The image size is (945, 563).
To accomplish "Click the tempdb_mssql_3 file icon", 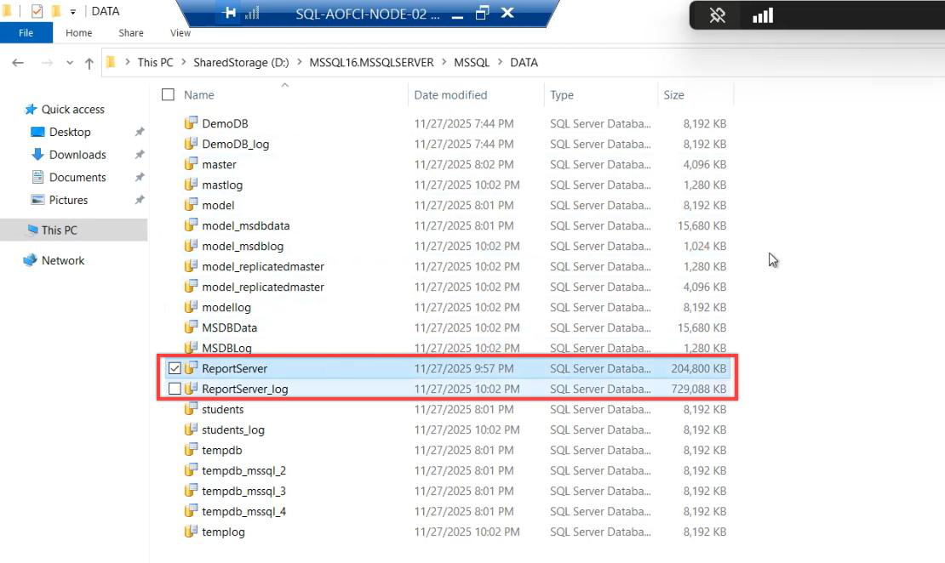I will [191, 491].
